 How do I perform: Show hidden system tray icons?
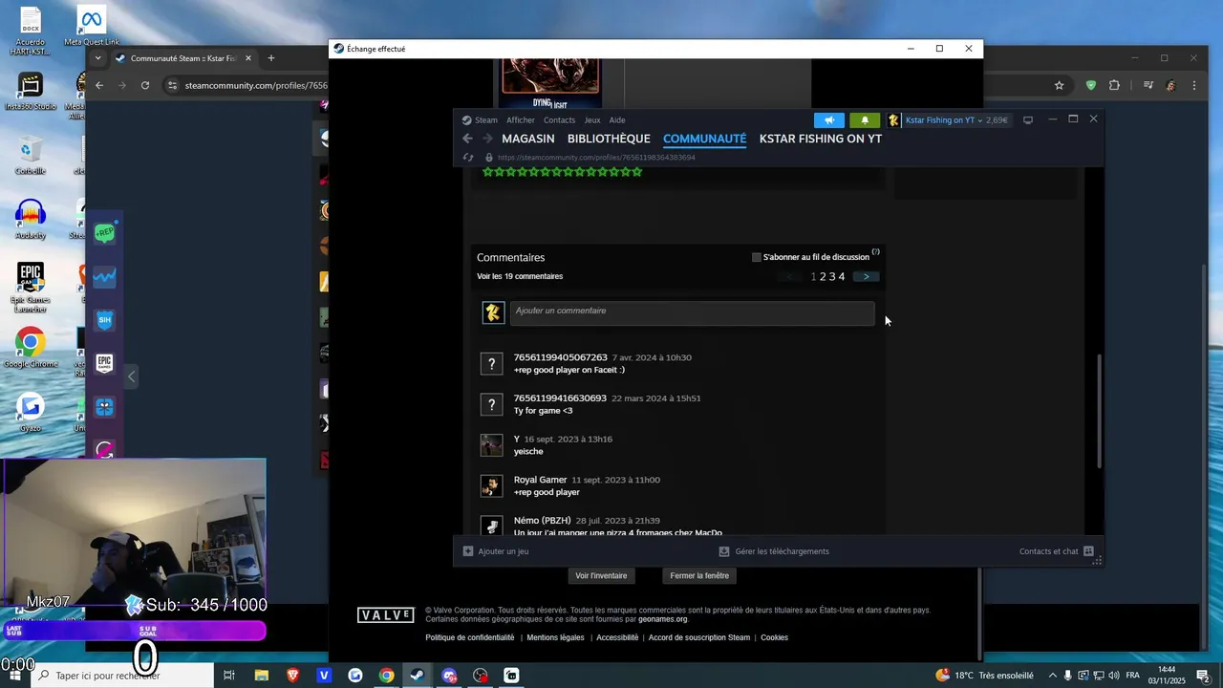click(1053, 676)
